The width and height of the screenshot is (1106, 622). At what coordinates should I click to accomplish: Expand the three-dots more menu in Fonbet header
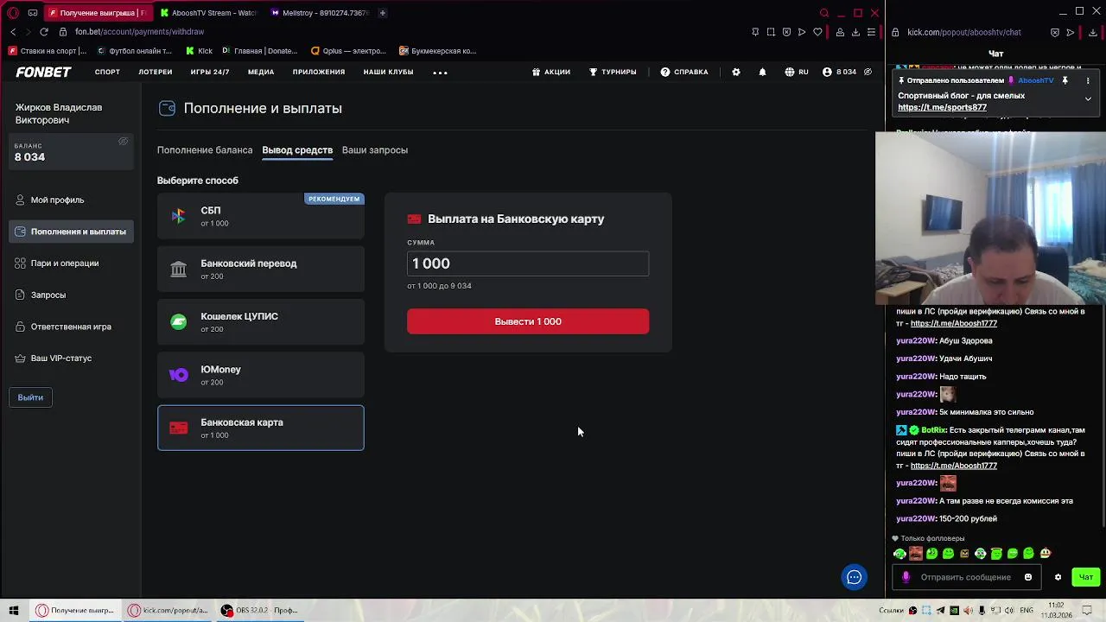(x=440, y=73)
